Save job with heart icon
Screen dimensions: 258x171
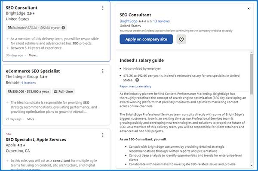[181, 39]
